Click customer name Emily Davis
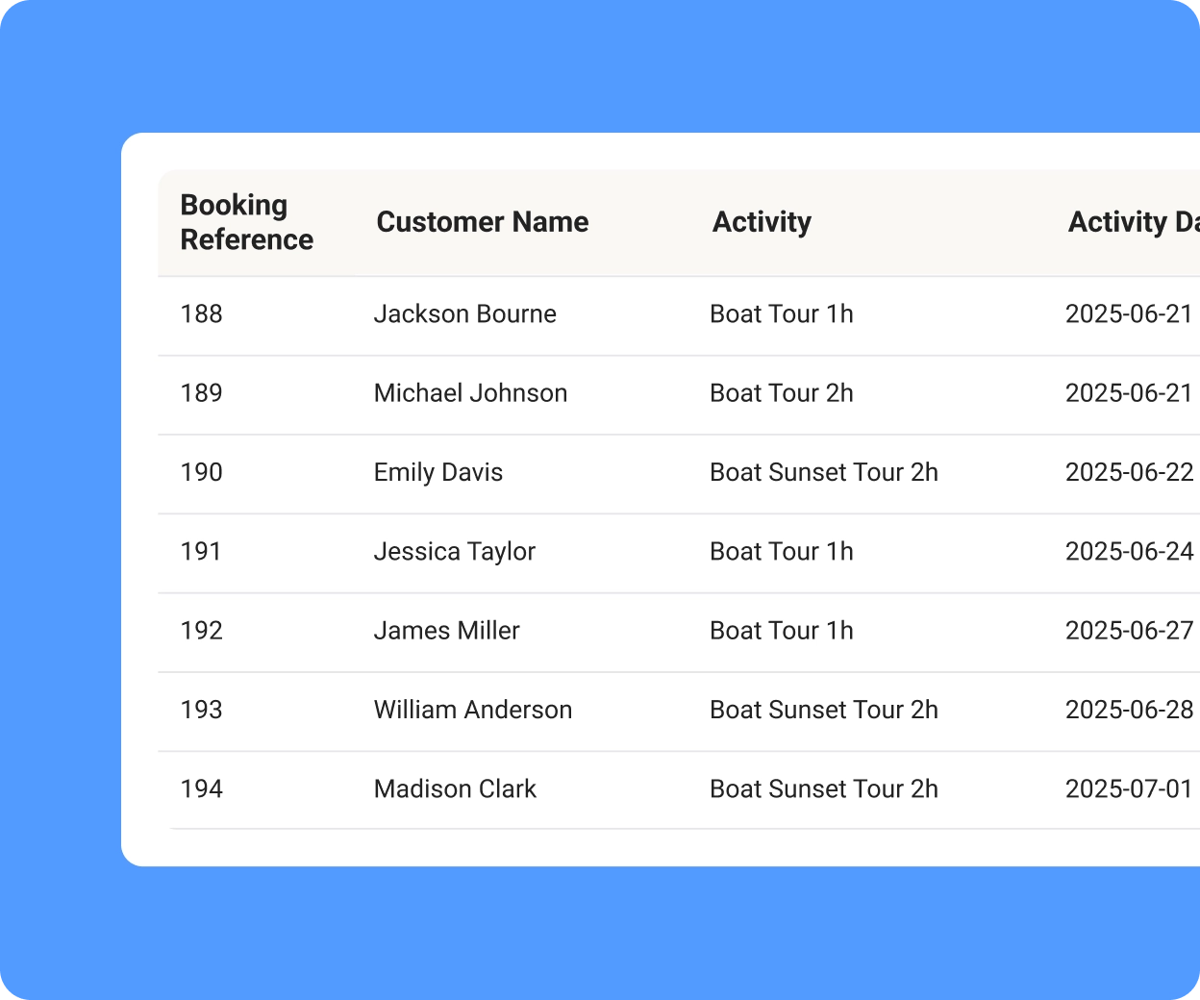 (438, 472)
